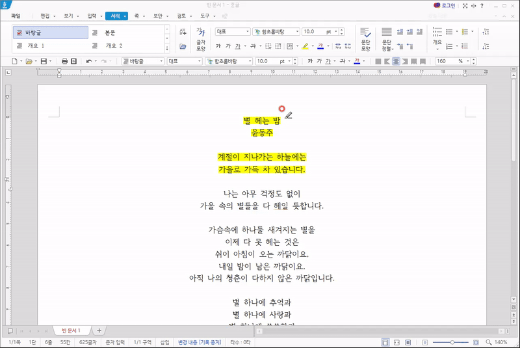Select the 개요 1 style in the gallery
This screenshot has width=520, height=348.
tap(51, 46)
